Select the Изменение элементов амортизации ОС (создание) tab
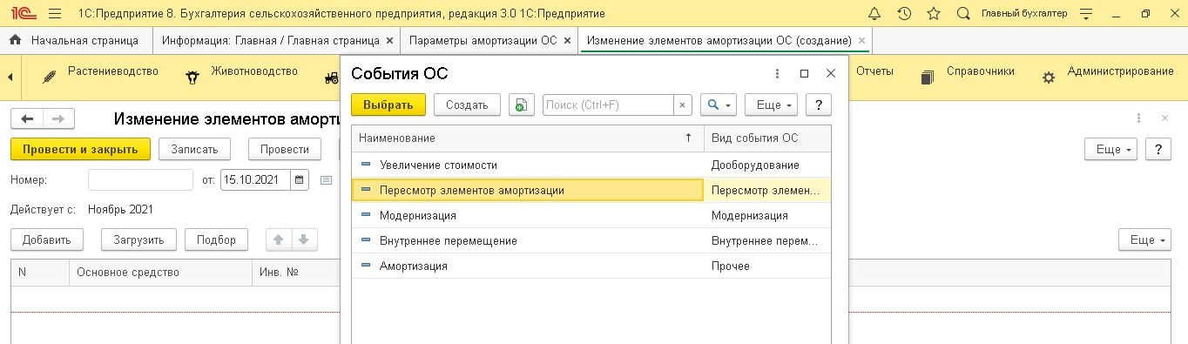This screenshot has width=1188, height=344. click(719, 40)
